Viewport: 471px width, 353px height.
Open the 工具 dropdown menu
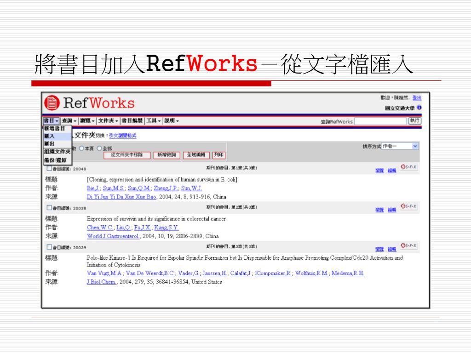pos(154,121)
